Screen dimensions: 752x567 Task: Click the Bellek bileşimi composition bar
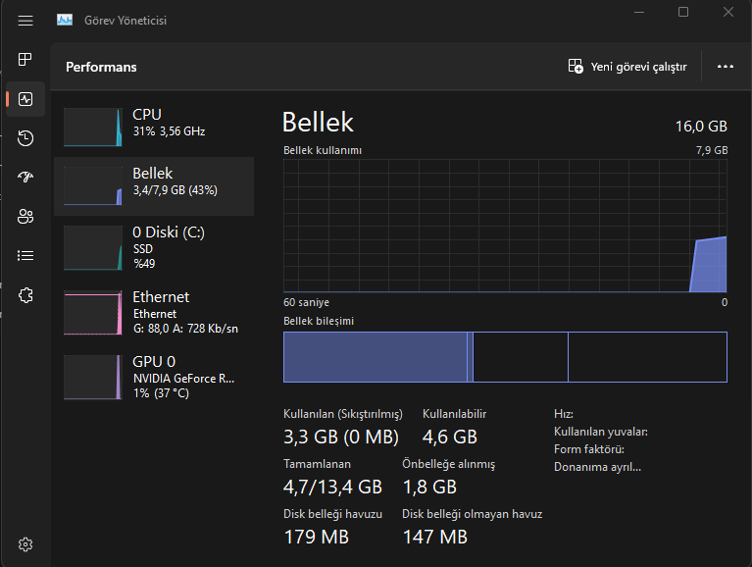pos(505,357)
